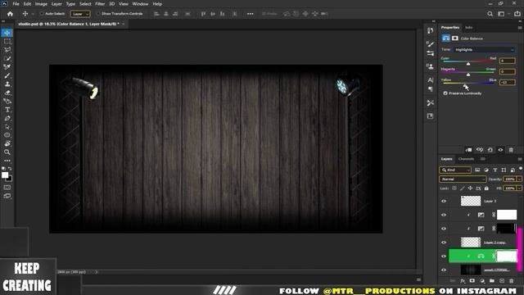Viewport: 524px width, 295px height.
Task: Open the Opacity slider dropdown arrow
Action: click(x=519, y=179)
